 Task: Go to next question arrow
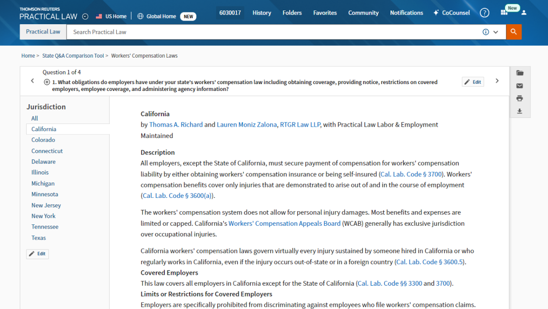pyautogui.click(x=497, y=81)
